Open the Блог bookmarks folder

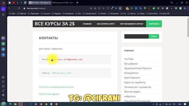coord(12,14)
